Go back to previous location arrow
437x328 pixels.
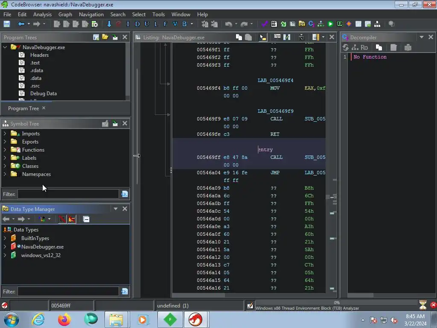21,24
